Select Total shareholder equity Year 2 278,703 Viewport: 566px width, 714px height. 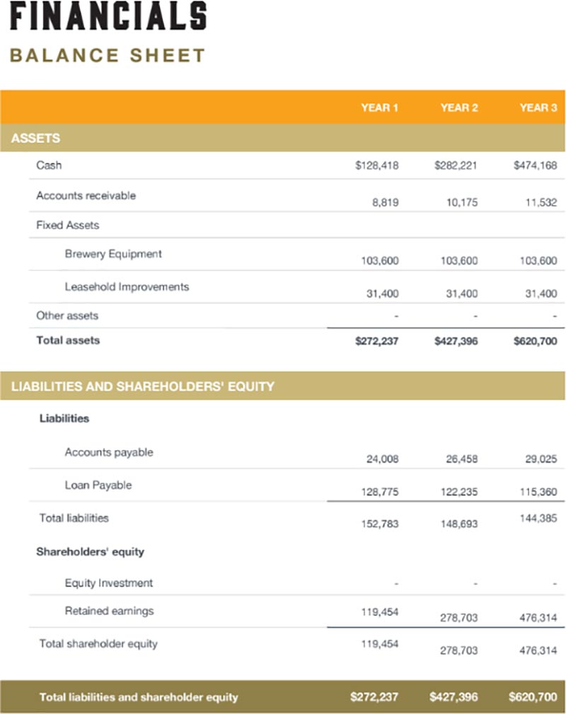459,650
